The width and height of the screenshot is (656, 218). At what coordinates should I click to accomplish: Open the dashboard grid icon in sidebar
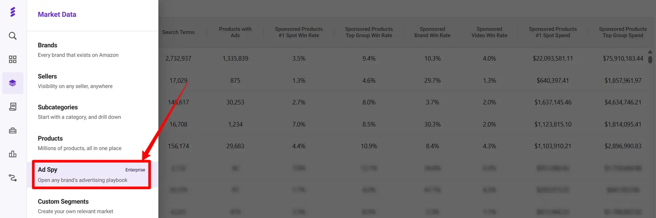(x=13, y=59)
